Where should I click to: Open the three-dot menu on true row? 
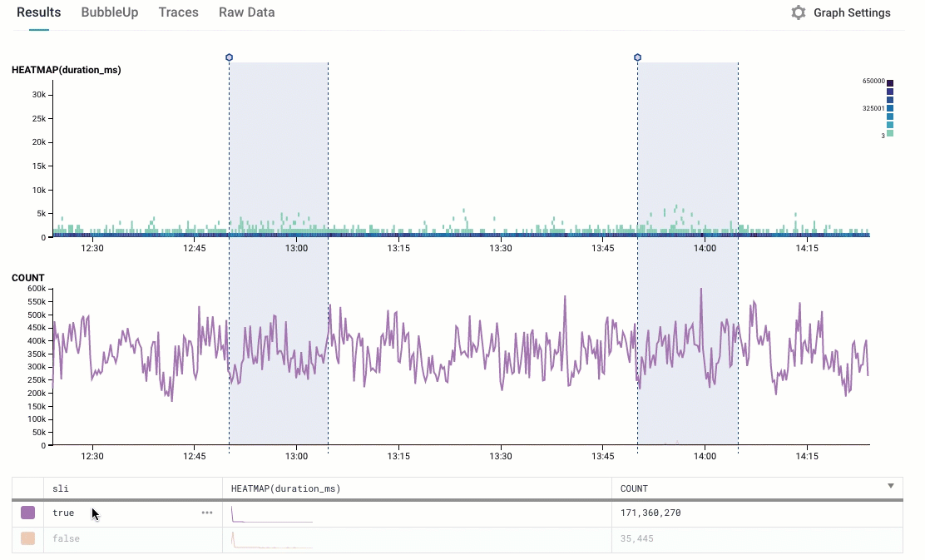click(207, 513)
